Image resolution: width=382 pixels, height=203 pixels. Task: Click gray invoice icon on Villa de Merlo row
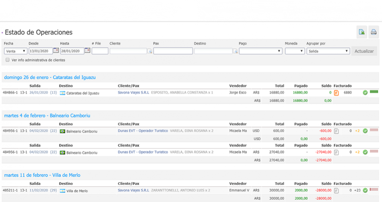336,190
